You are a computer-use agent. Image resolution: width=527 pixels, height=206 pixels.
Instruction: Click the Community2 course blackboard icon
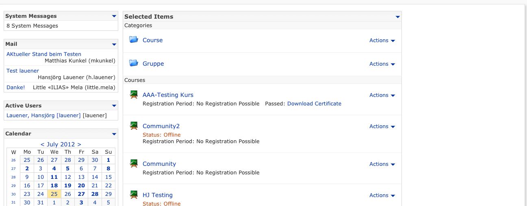[134, 126]
